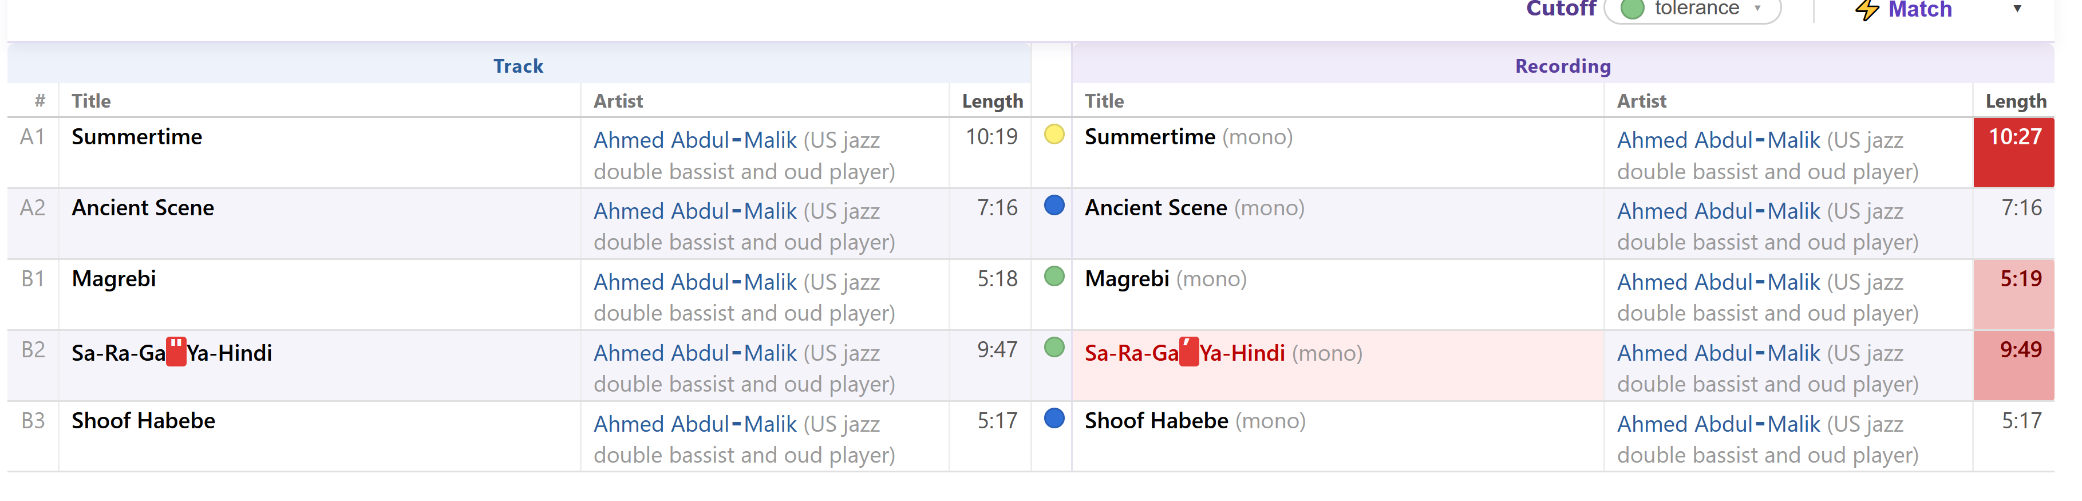Open Ahmed Abdul-Malik recording artist link for Shoof Habebe
The image size is (2082, 501).
pos(1718,424)
